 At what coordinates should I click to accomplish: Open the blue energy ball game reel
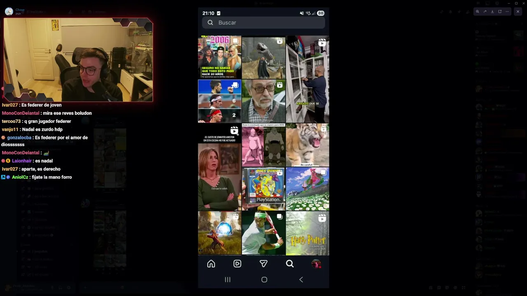coord(219,233)
